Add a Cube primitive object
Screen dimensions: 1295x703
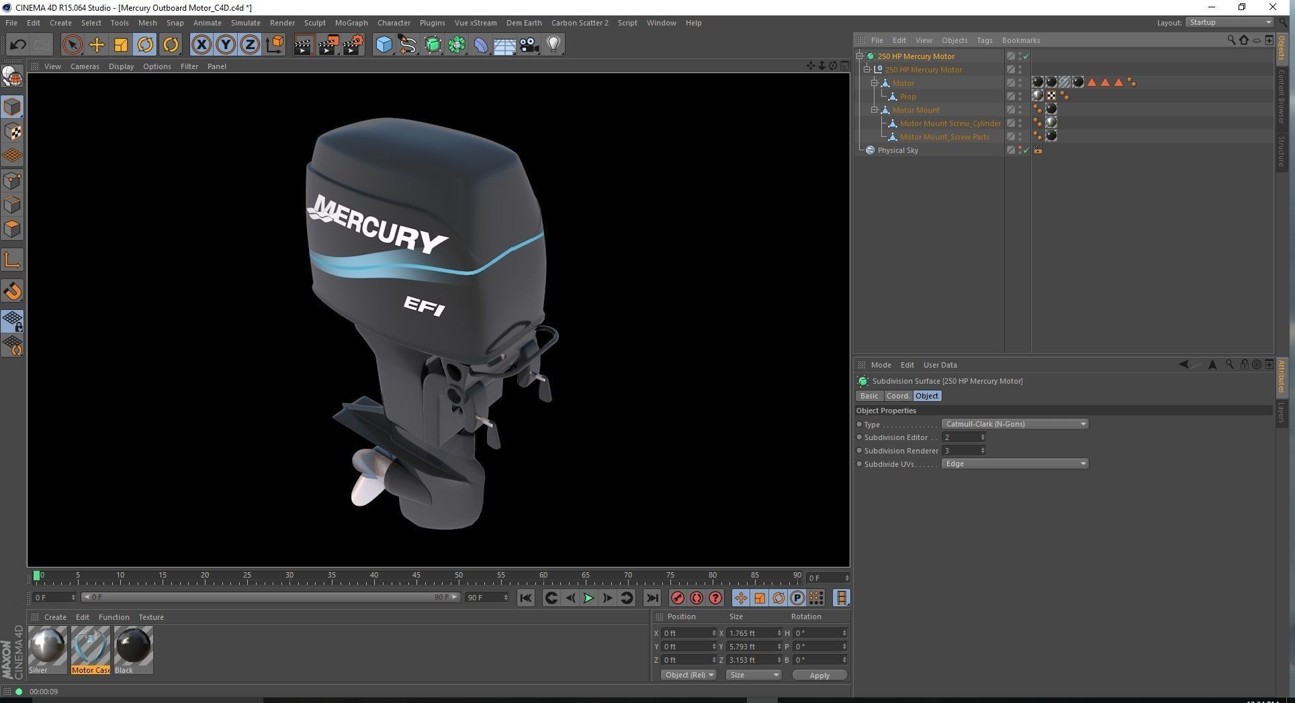point(384,45)
